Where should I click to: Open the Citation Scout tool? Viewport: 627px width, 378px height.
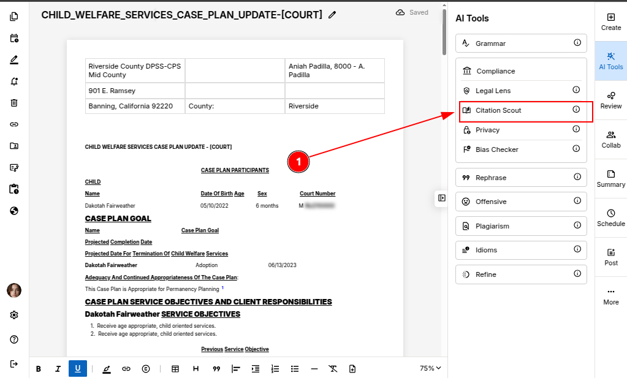coord(498,110)
